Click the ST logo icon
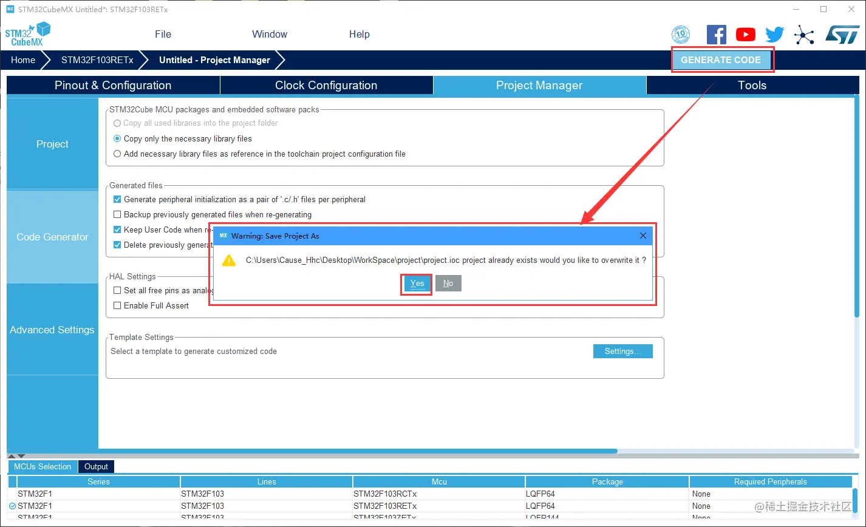The height and width of the screenshot is (527, 866). [x=842, y=35]
